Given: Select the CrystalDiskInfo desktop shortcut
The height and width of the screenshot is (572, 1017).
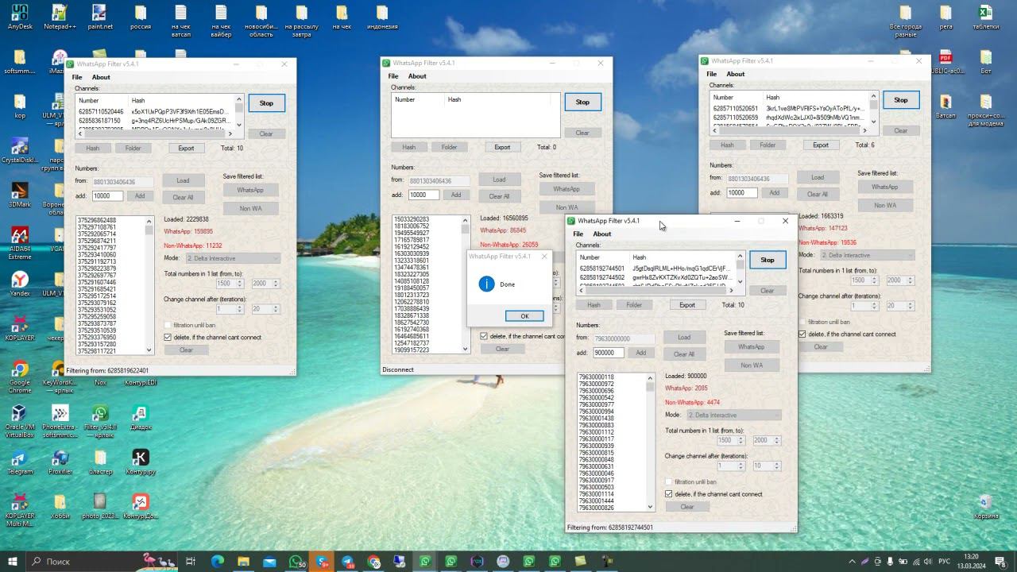Looking at the screenshot, I should click(x=20, y=150).
